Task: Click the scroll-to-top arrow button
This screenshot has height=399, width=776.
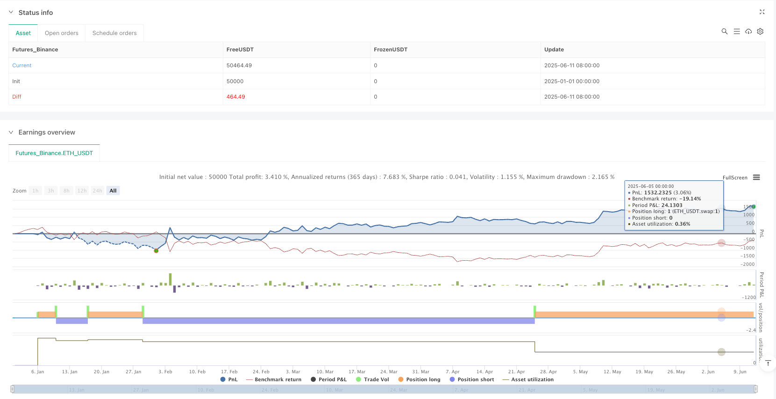Action: [x=768, y=363]
